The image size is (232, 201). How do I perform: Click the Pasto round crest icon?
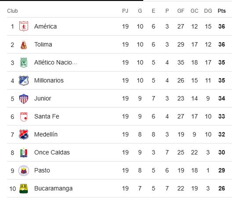24,171
